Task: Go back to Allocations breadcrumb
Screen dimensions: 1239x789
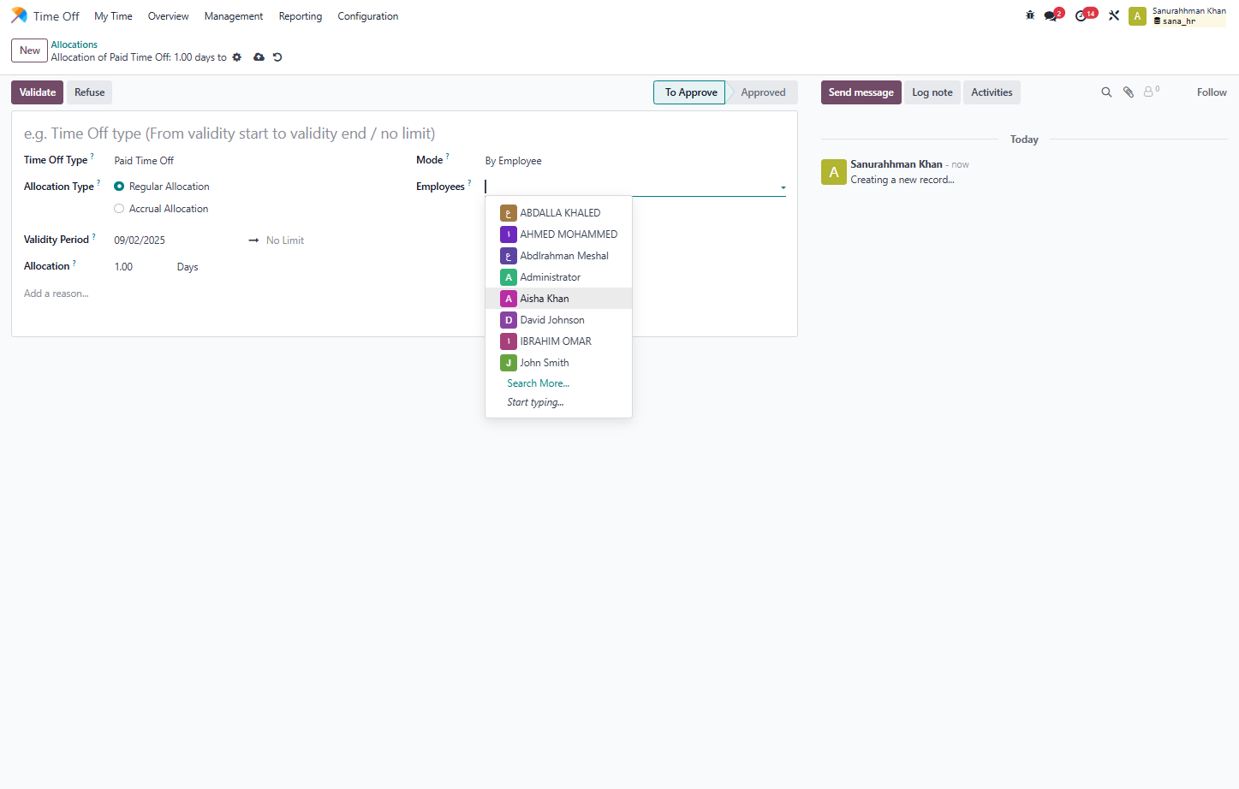Action: click(x=74, y=44)
